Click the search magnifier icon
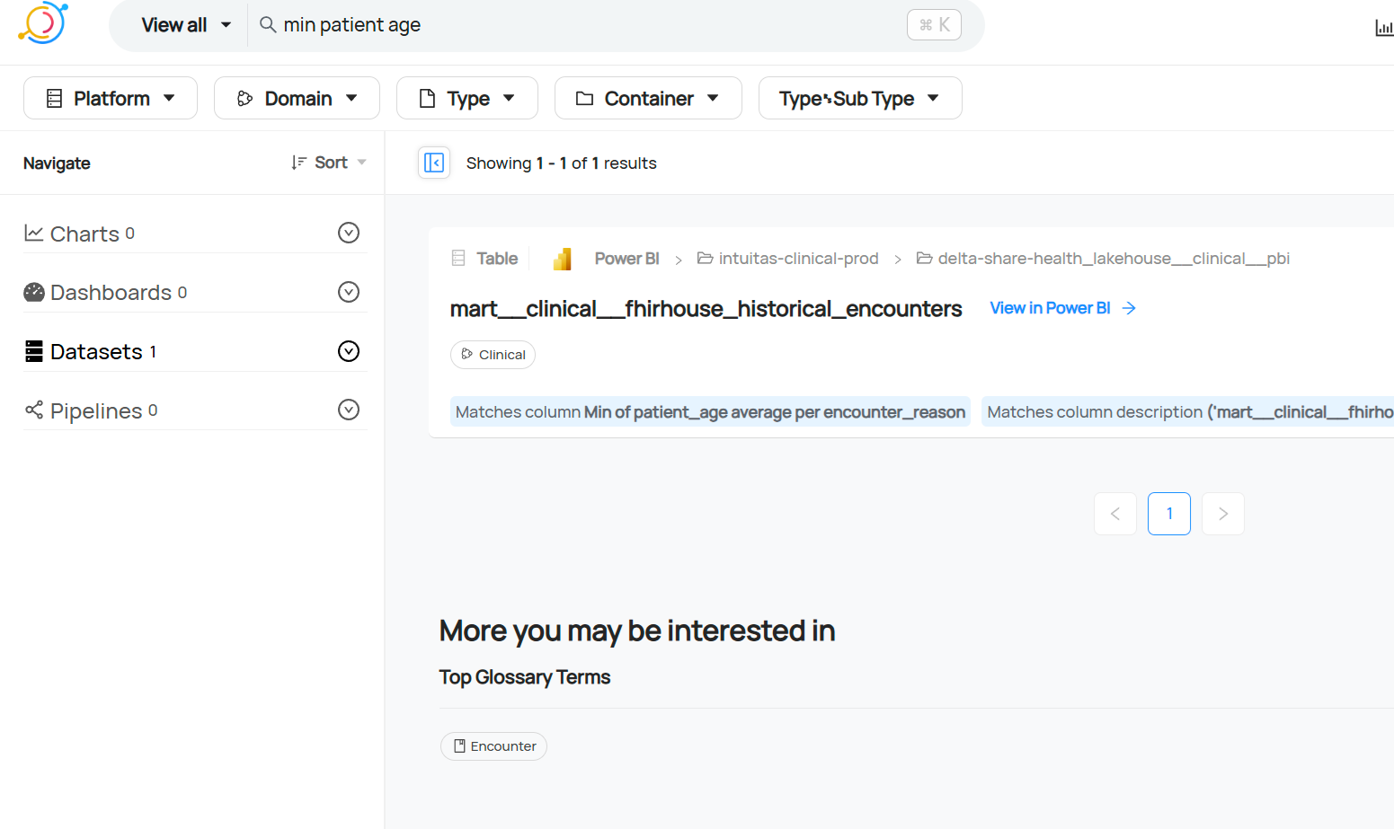This screenshot has width=1394, height=829. point(268,24)
